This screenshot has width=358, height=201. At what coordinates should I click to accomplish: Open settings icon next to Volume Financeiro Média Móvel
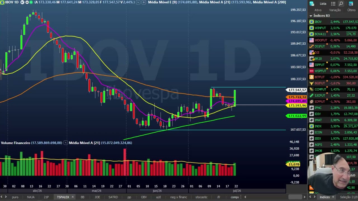(x=65, y=143)
